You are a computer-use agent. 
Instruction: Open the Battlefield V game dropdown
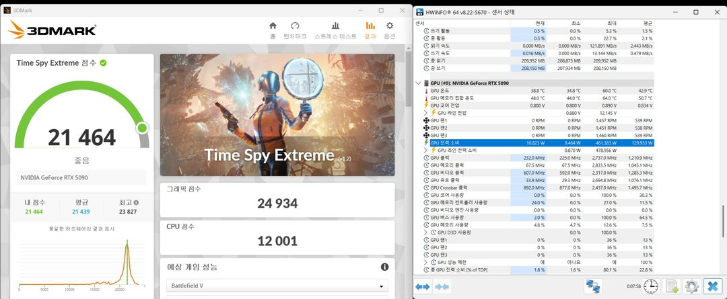pyautogui.click(x=277, y=286)
